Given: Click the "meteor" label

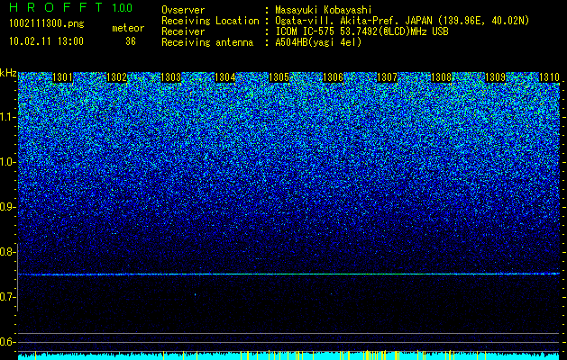Looking at the screenshot, I should pos(128,28).
